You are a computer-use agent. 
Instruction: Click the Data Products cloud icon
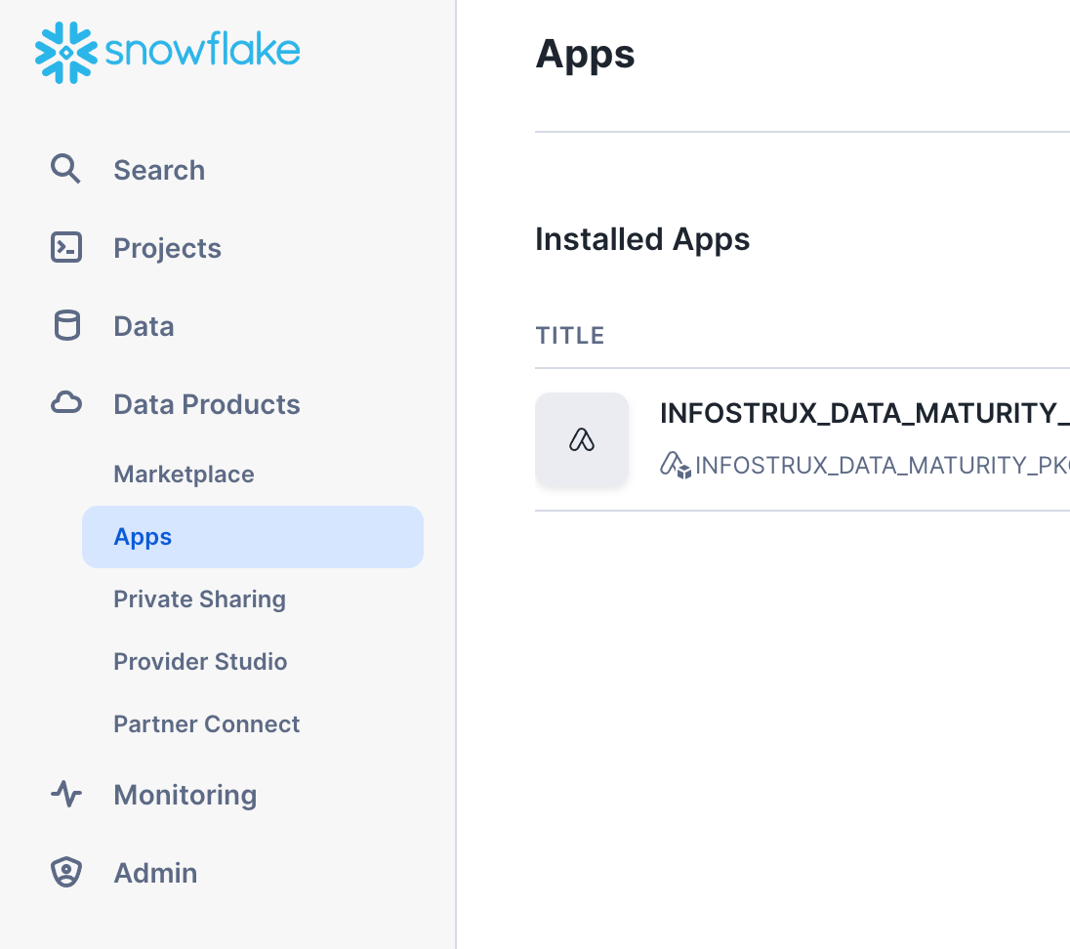pos(65,403)
